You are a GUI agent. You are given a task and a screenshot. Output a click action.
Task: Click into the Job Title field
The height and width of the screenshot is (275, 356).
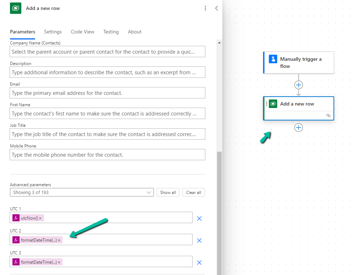pos(107,134)
